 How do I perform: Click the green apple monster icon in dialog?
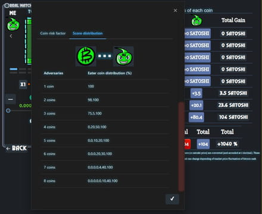click(123, 56)
